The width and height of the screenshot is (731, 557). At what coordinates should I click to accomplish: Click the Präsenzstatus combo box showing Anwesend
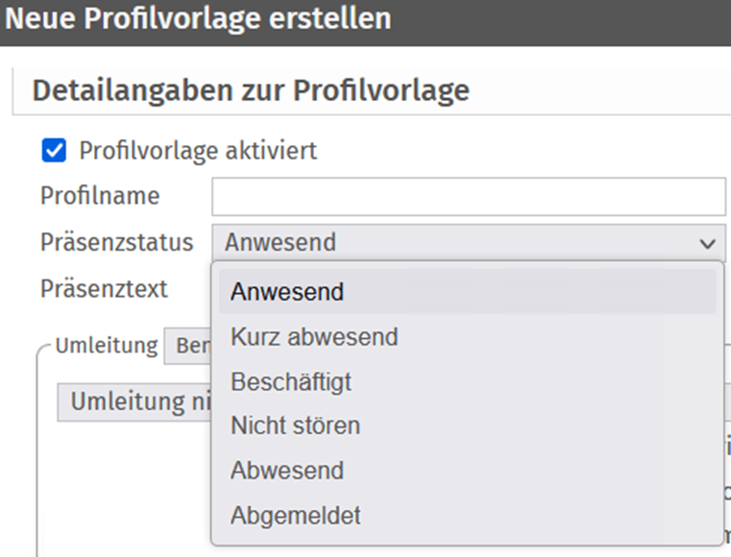[469, 243]
